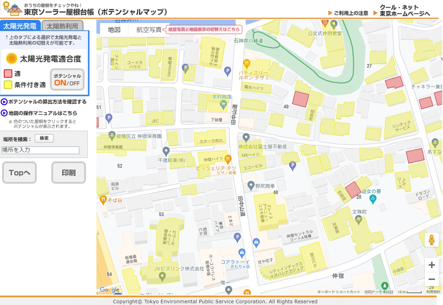Click the ピッツェリア タツ restaurant marker

click(x=228, y=160)
